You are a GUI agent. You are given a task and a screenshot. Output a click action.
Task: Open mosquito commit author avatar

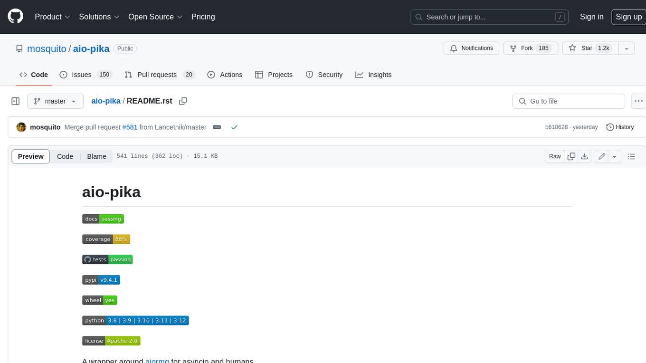click(21, 127)
